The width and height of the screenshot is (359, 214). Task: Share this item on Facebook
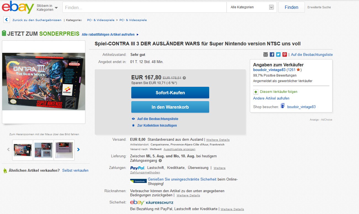(x=272, y=54)
